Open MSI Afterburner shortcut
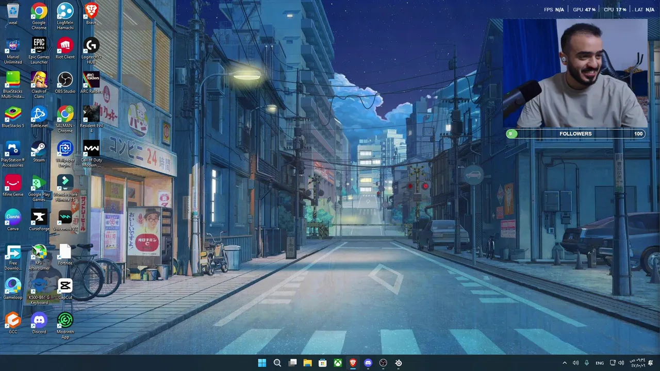The height and width of the screenshot is (371, 660). coord(39,257)
